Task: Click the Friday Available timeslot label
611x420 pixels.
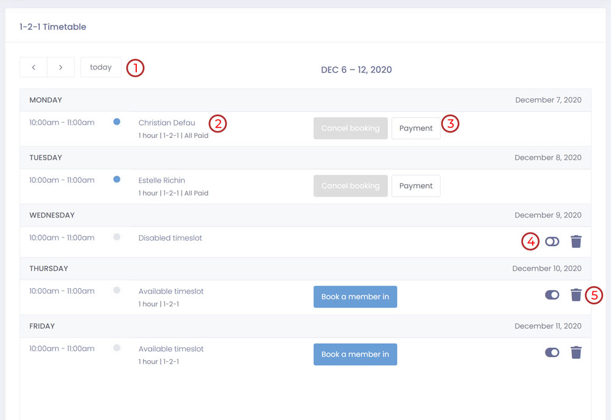Action: 171,349
